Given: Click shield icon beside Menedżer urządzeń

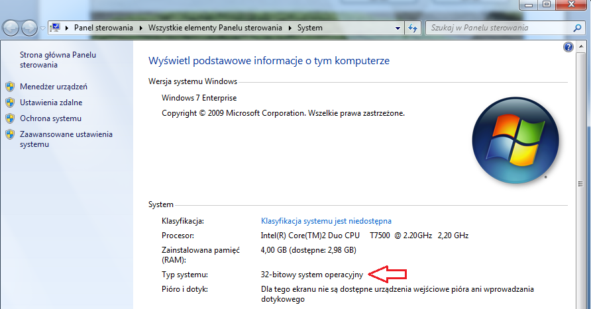Looking at the screenshot, I should 10,87.
